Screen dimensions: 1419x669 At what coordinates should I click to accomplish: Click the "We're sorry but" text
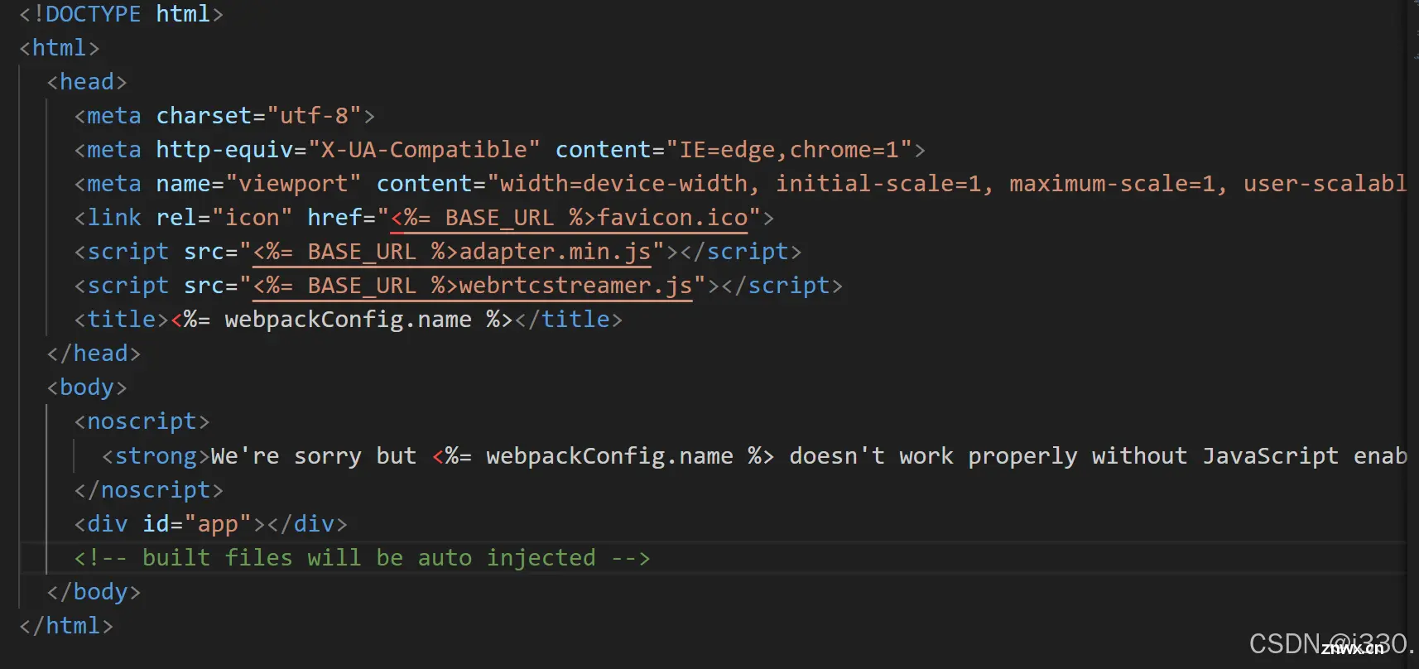[314, 456]
